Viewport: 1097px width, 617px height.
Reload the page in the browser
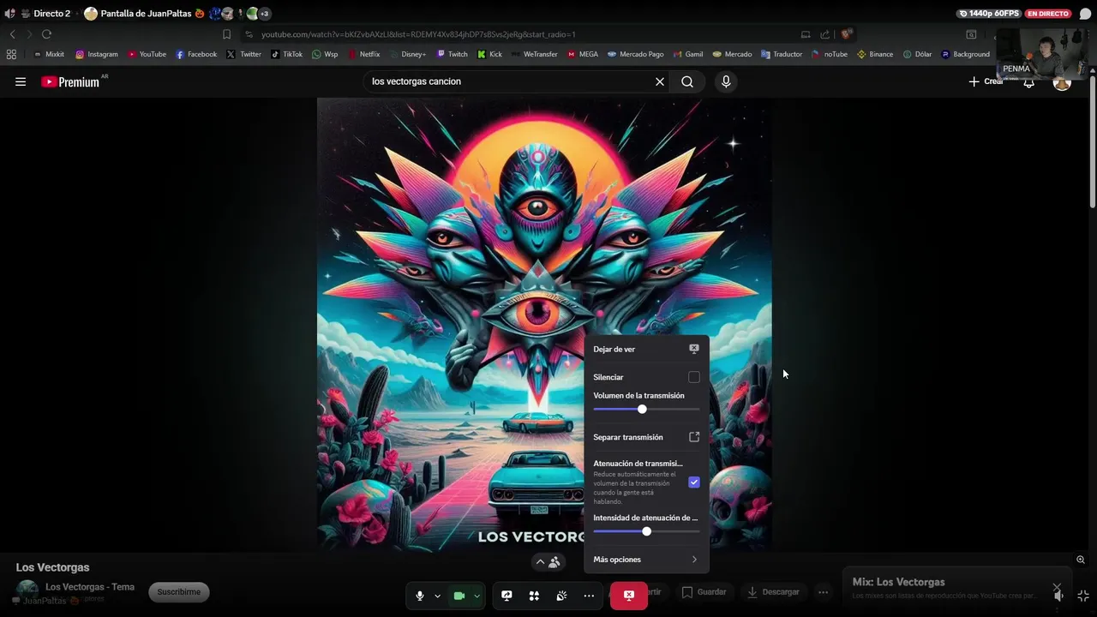point(46,34)
